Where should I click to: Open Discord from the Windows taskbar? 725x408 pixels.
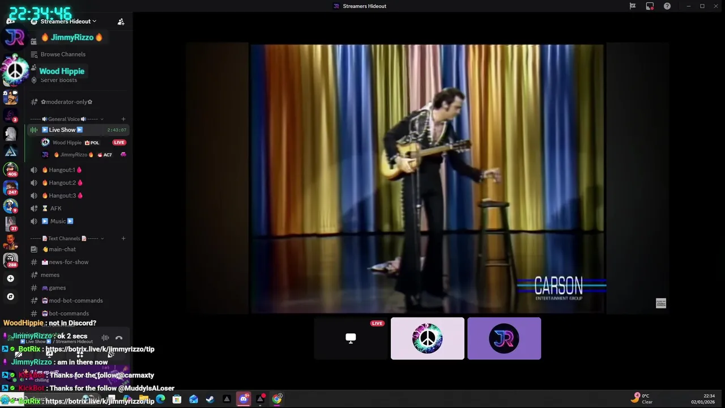(x=244, y=399)
